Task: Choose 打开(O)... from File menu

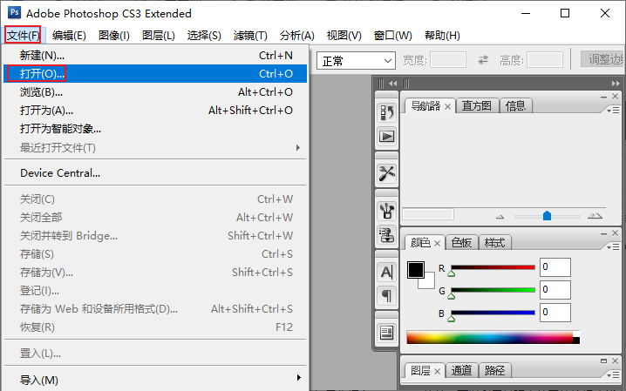Action: pos(155,74)
